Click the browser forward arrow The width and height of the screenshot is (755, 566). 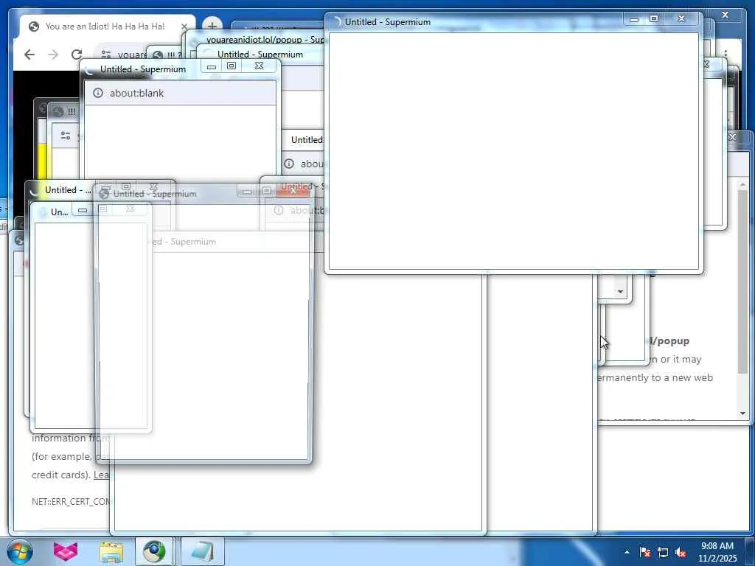pos(53,55)
